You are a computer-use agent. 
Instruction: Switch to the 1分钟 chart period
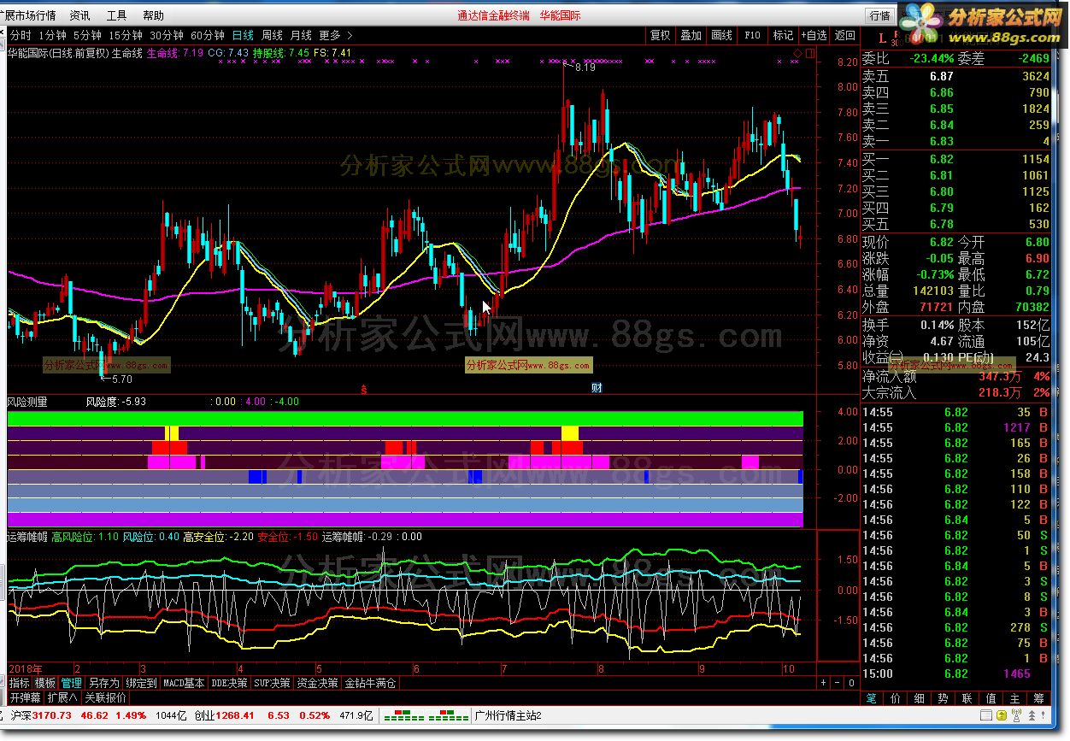point(52,35)
